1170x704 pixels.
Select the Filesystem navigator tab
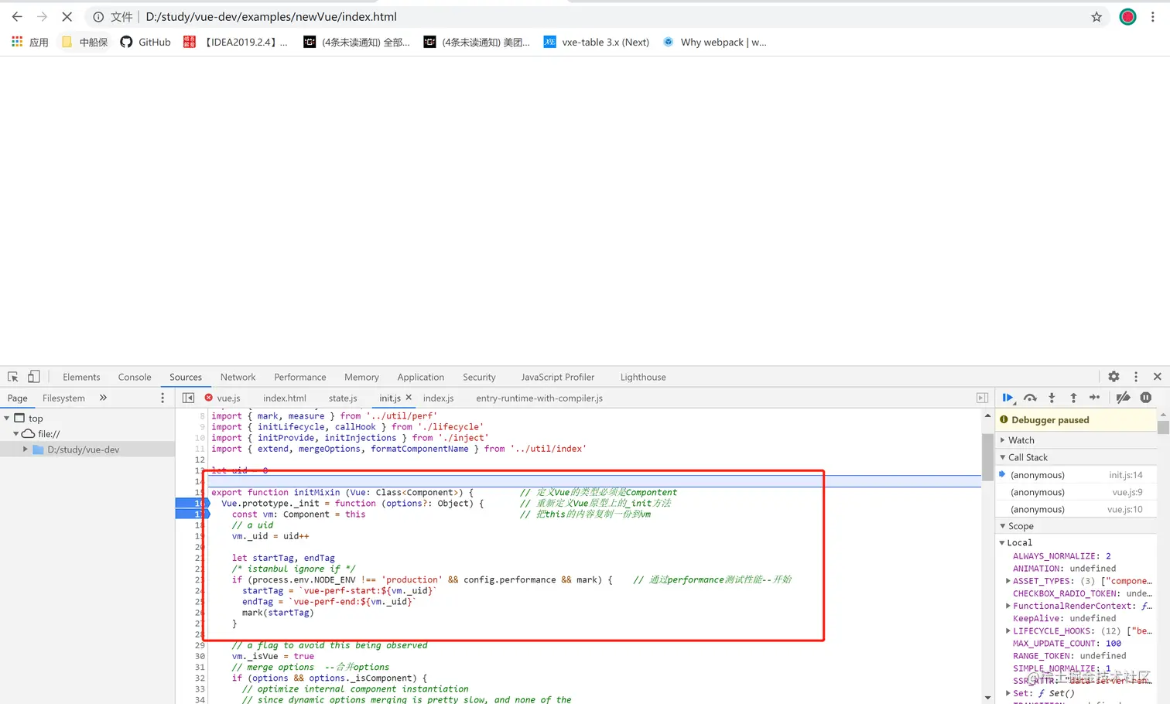tap(63, 398)
